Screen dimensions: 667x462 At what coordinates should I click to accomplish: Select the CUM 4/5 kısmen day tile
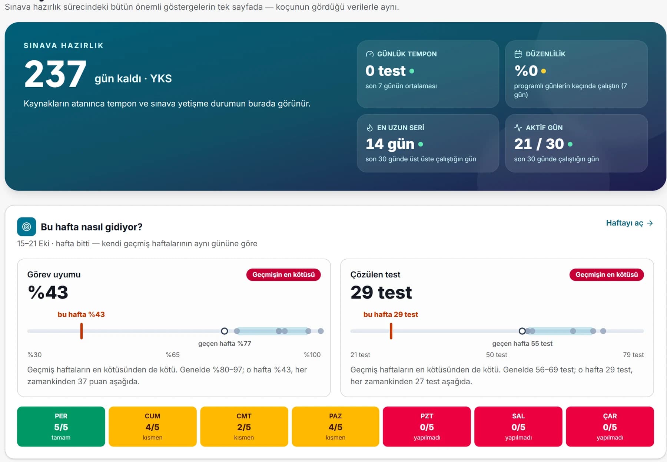153,426
